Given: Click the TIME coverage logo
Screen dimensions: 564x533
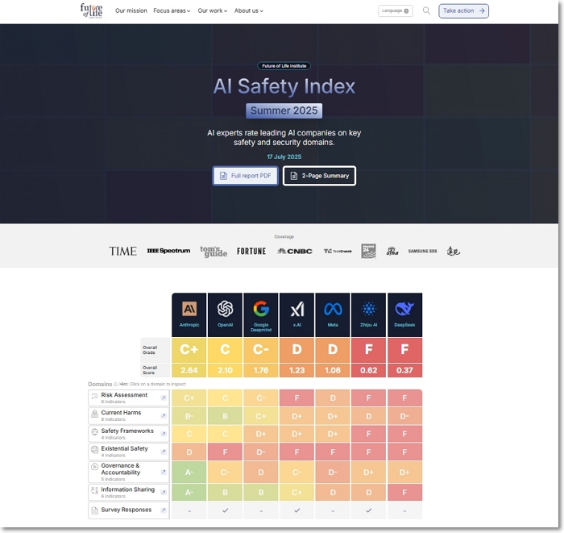Looking at the screenshot, I should click(x=122, y=251).
